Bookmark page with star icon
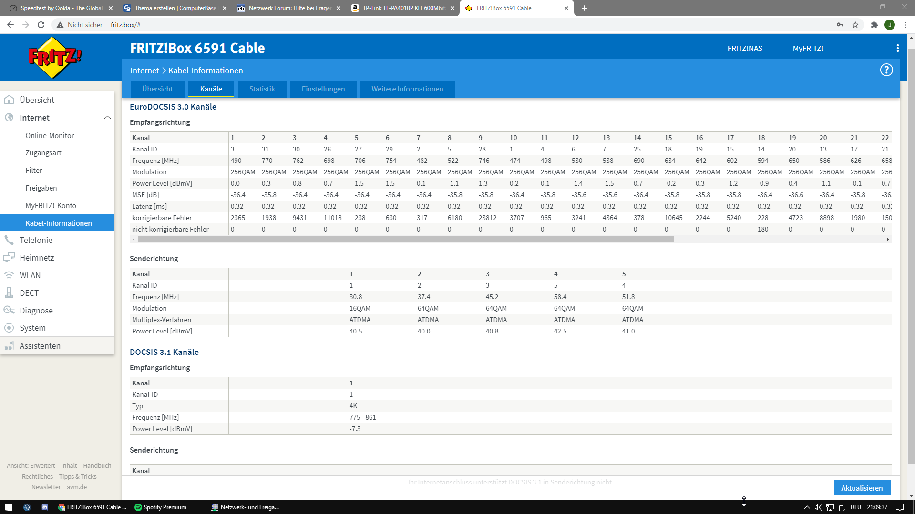The image size is (915, 514). click(855, 25)
